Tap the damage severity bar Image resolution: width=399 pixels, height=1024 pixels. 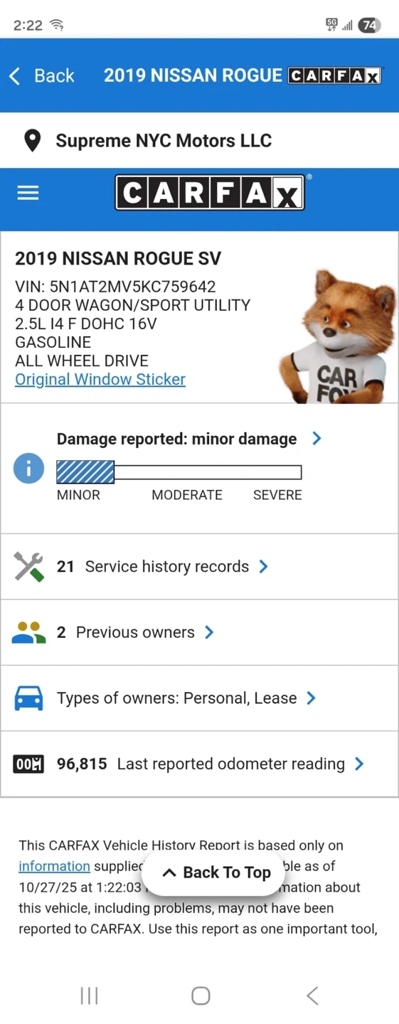point(179,472)
